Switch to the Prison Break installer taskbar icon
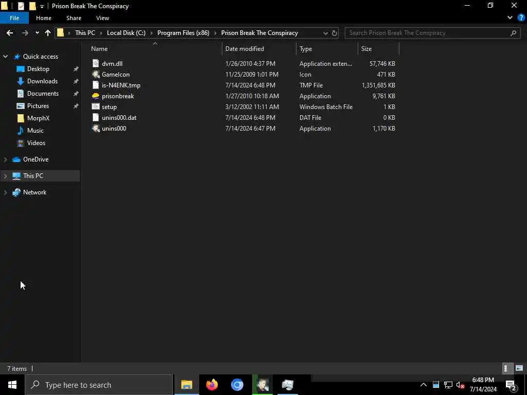 (262, 385)
